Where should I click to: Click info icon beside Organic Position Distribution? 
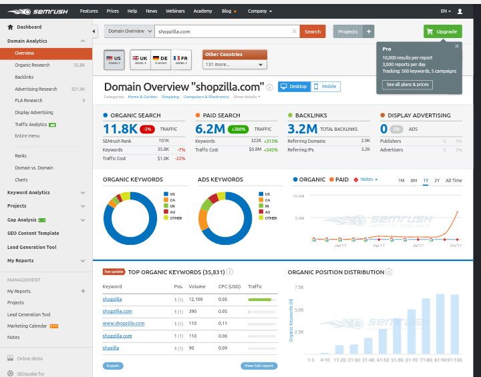(389, 272)
